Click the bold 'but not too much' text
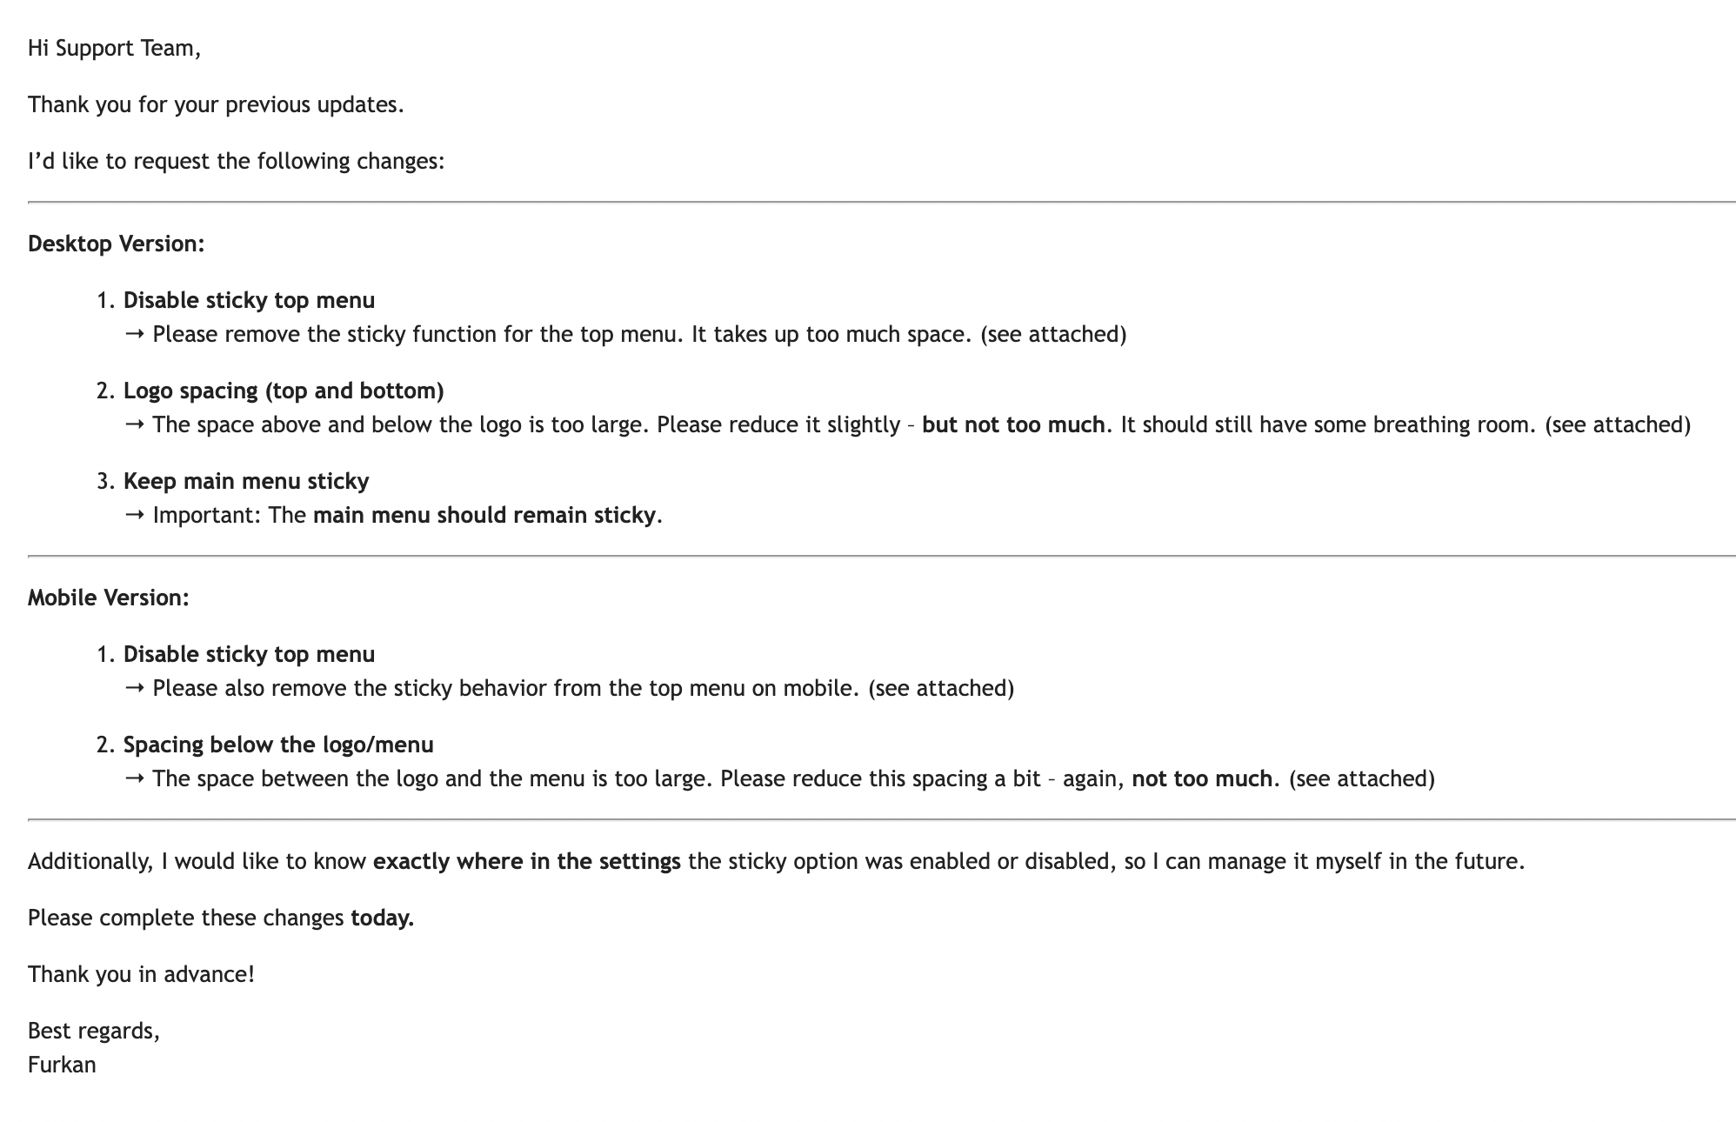Screen dimensions: 1736x1122 click(x=1013, y=425)
